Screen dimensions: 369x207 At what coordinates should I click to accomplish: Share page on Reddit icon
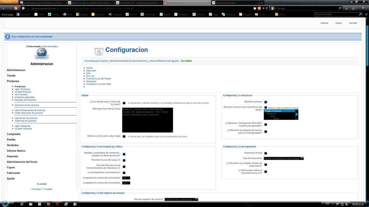(x=161, y=14)
